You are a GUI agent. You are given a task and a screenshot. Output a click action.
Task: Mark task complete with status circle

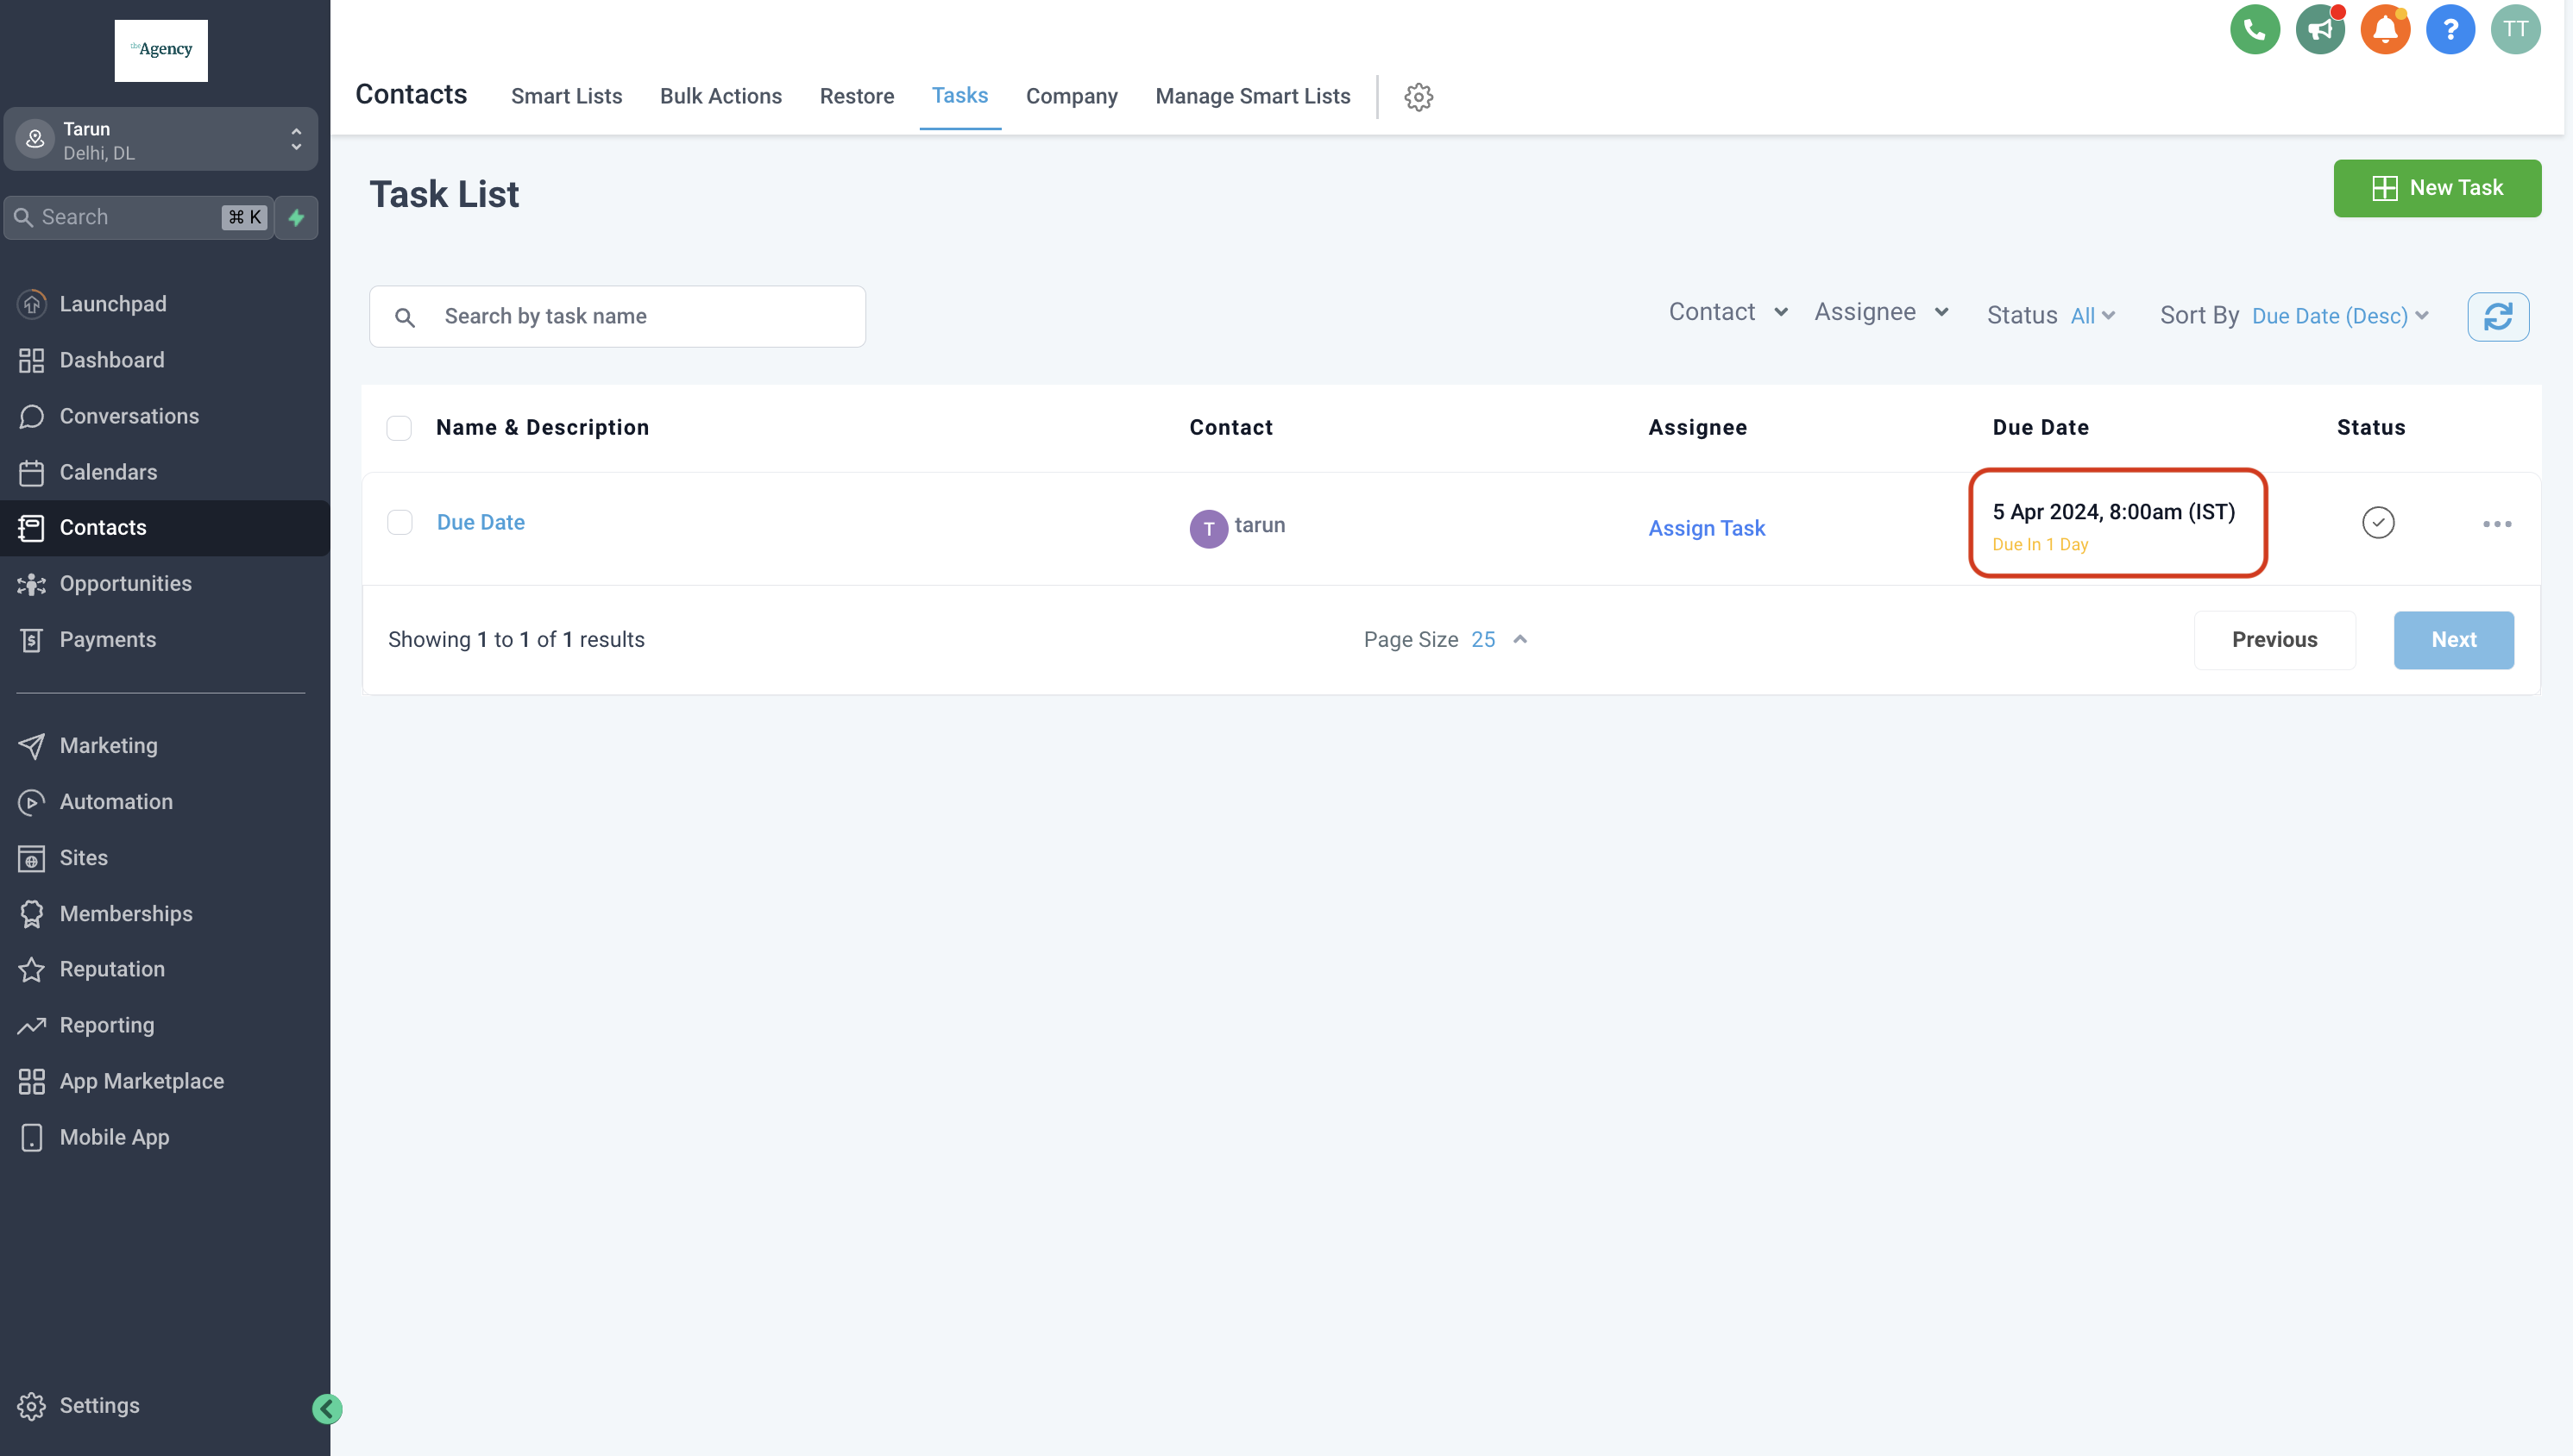[2377, 522]
